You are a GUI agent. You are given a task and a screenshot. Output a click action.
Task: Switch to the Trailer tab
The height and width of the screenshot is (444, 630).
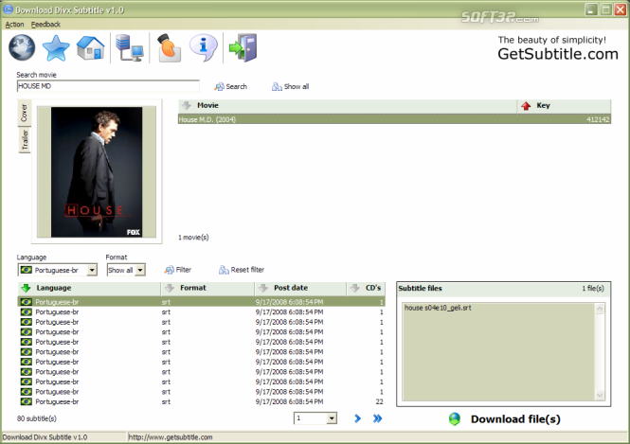(x=25, y=140)
